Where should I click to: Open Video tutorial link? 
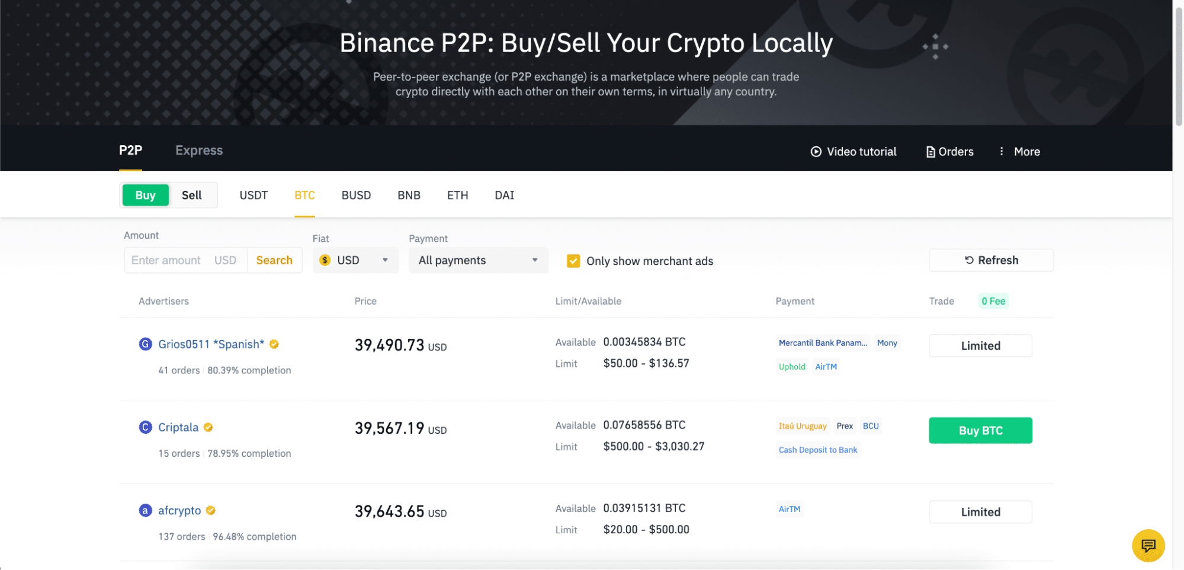click(x=861, y=152)
